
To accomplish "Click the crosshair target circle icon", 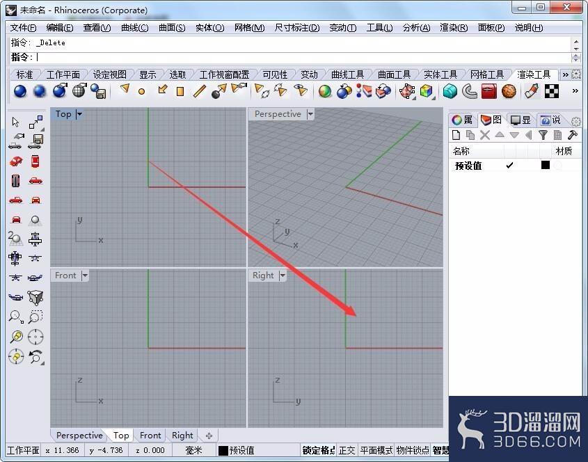I will pyautogui.click(x=35, y=337).
